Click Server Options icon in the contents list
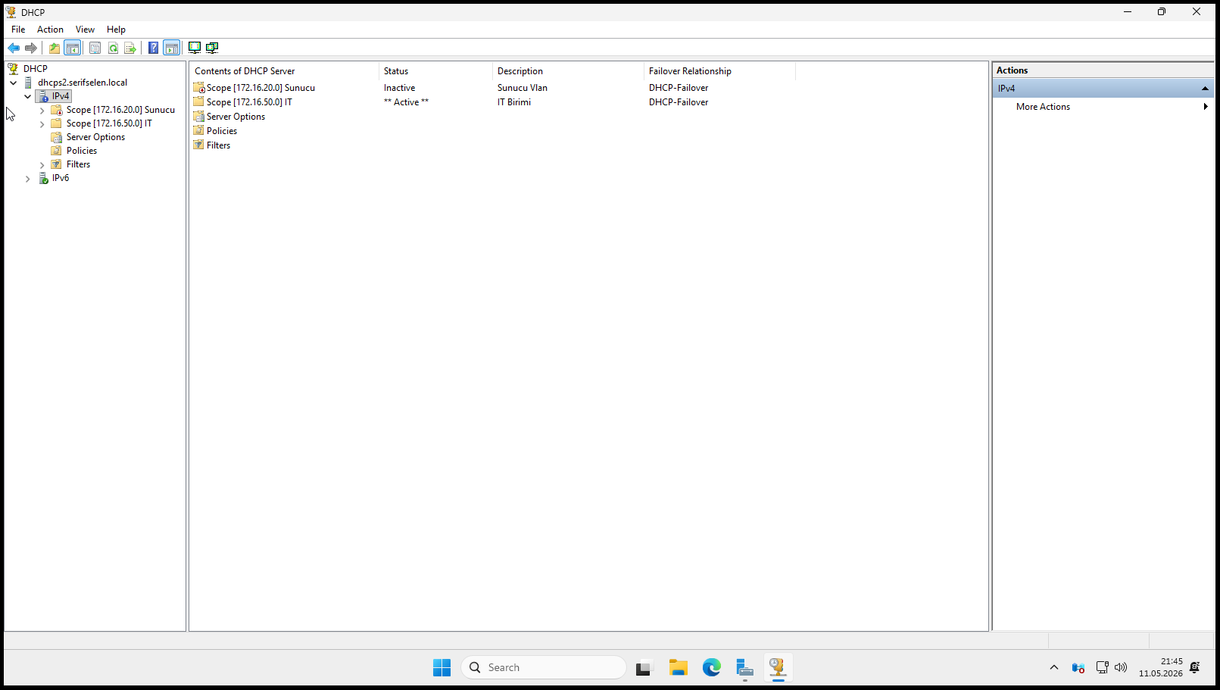Screen dimensions: 1220x690 click(x=198, y=117)
